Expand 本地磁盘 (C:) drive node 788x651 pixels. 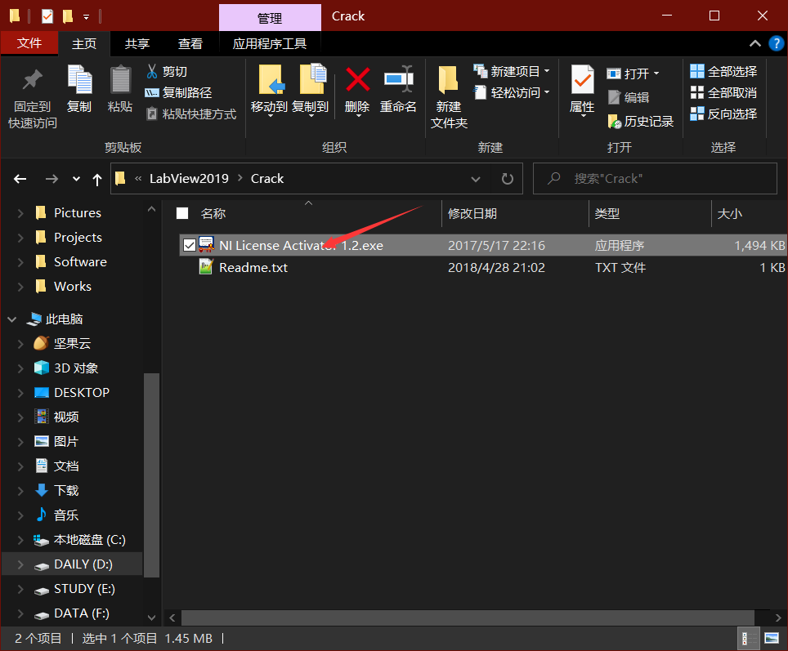[x=20, y=539]
